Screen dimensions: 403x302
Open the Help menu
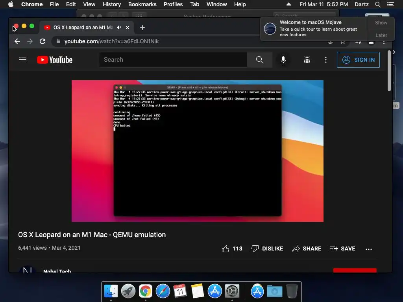pyautogui.click(x=240, y=4)
